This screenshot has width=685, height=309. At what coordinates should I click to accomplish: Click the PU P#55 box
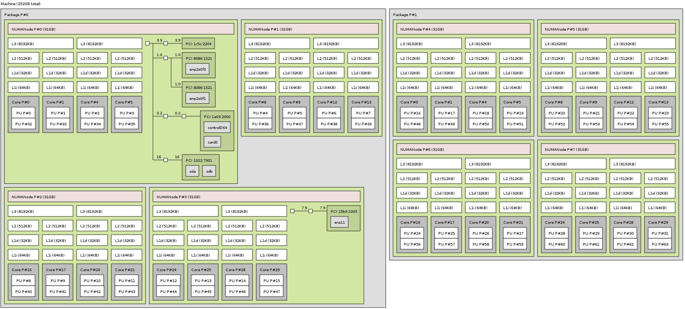point(660,124)
